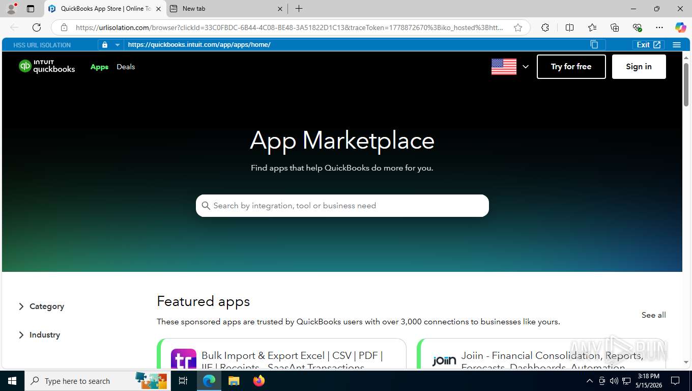Reload the current page

coord(37,27)
